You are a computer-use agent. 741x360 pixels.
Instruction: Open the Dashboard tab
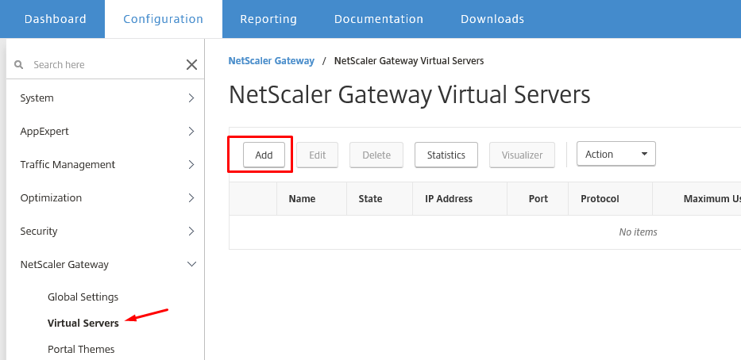(x=56, y=19)
